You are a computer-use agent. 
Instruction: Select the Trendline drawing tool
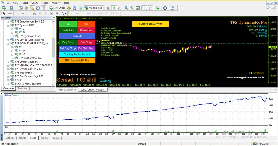(x=29, y=14)
